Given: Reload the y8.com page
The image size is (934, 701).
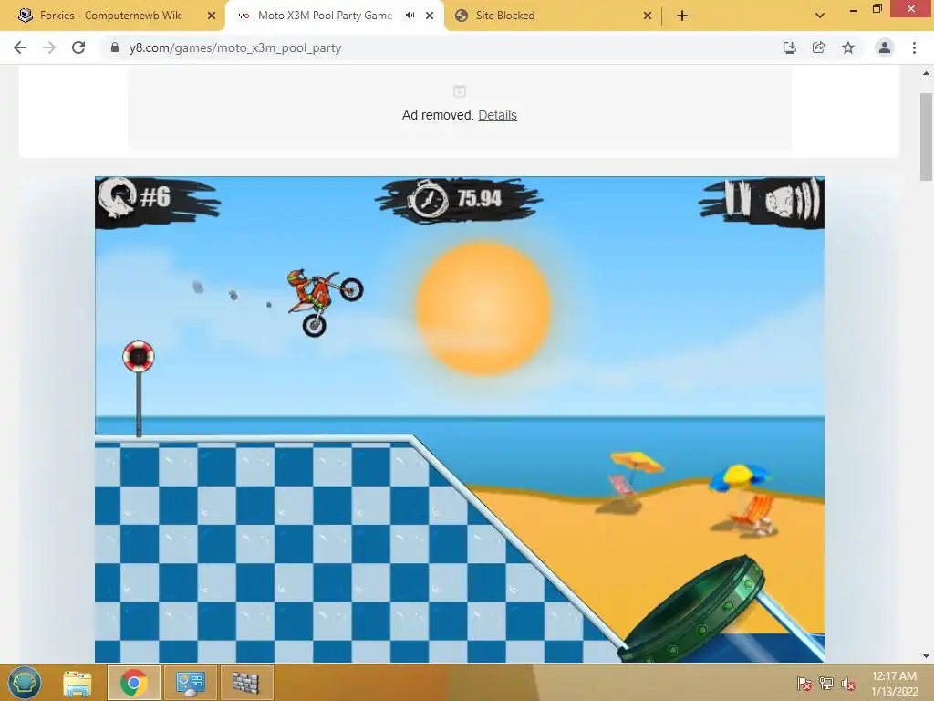Looking at the screenshot, I should (78, 47).
